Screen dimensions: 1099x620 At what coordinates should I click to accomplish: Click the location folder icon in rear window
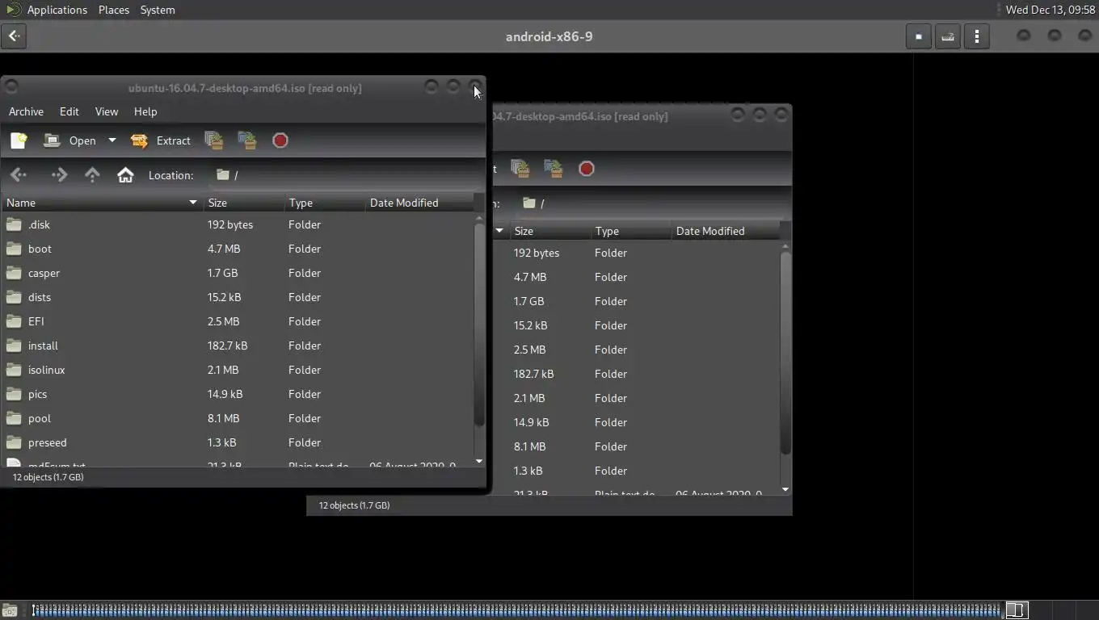pos(529,203)
